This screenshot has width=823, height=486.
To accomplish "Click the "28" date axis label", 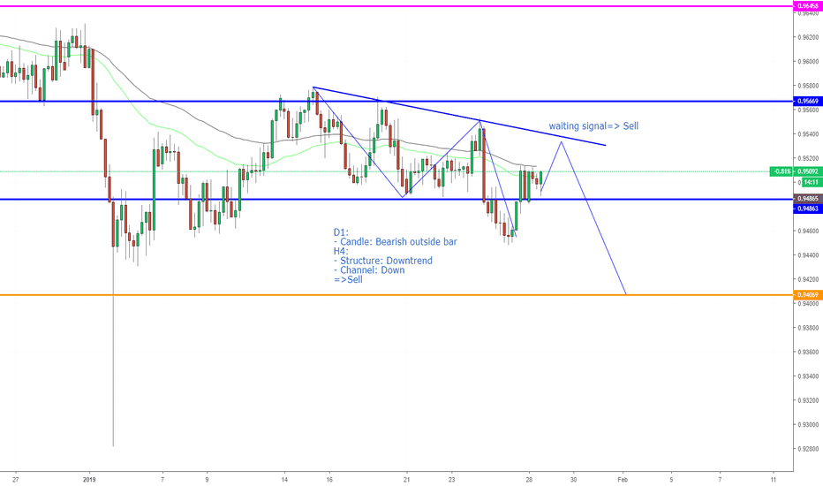I will pos(529,479).
